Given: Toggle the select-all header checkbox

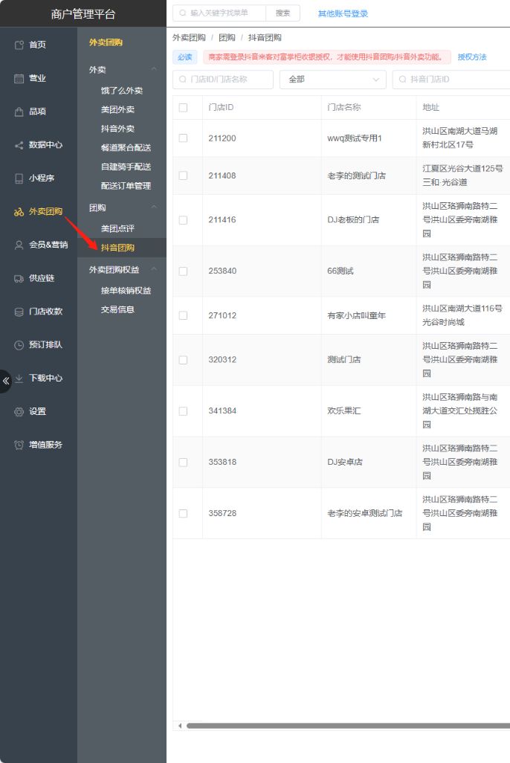Looking at the screenshot, I should pos(183,108).
